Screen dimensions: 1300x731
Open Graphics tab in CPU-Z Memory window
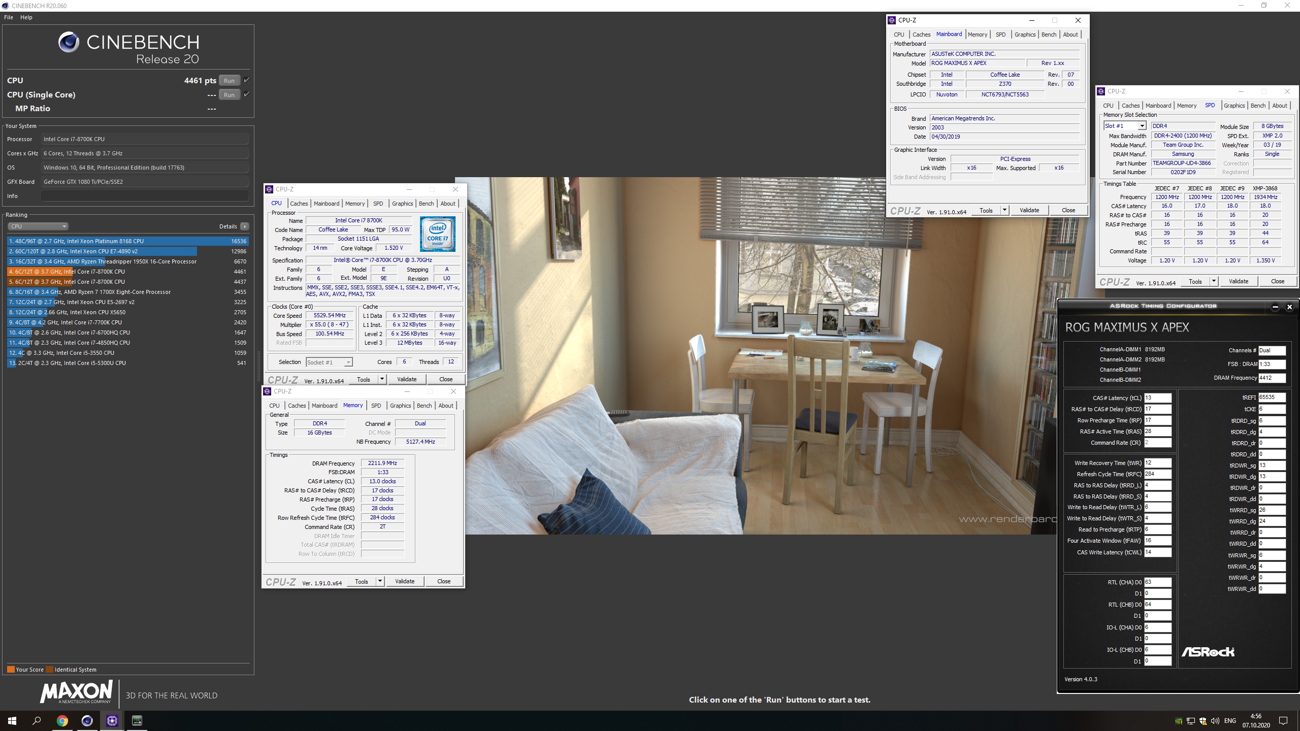pyautogui.click(x=401, y=406)
